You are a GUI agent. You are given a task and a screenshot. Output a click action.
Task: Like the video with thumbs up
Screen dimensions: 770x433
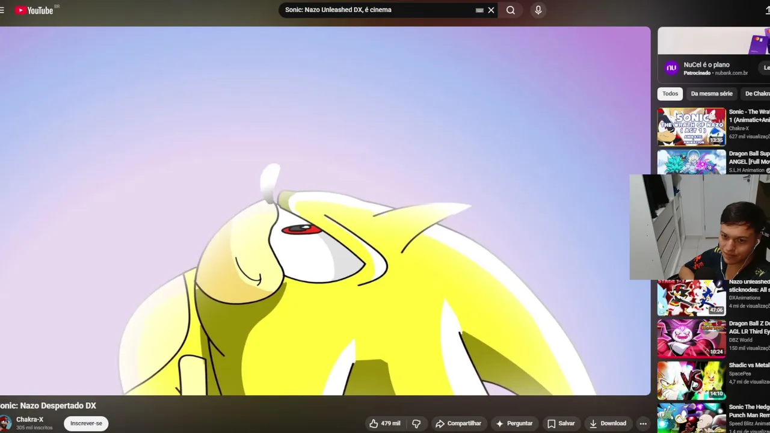click(384, 423)
